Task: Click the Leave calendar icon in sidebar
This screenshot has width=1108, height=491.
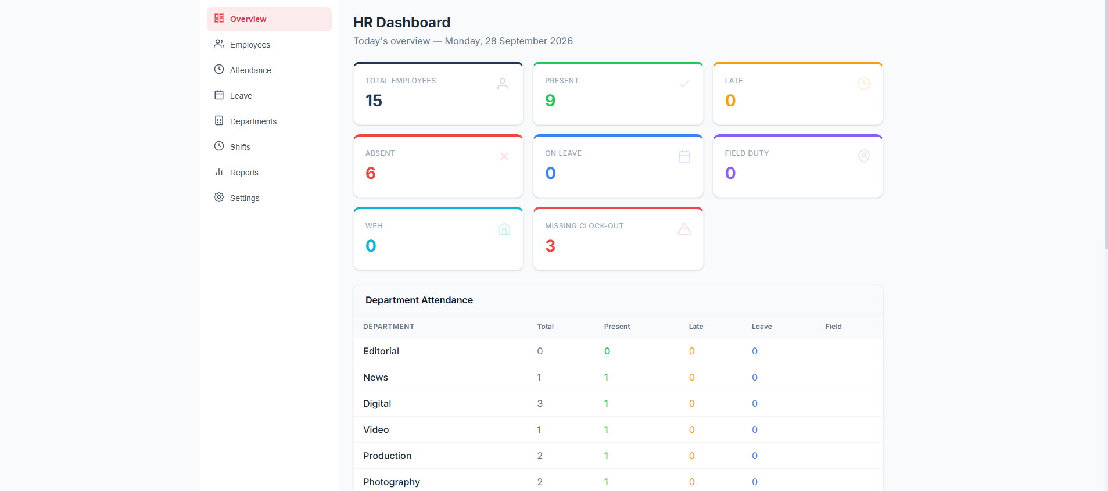Action: pos(219,95)
